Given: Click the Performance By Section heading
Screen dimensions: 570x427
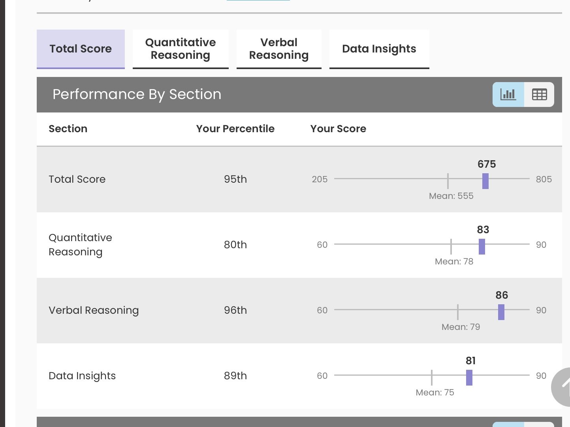Looking at the screenshot, I should [x=137, y=94].
